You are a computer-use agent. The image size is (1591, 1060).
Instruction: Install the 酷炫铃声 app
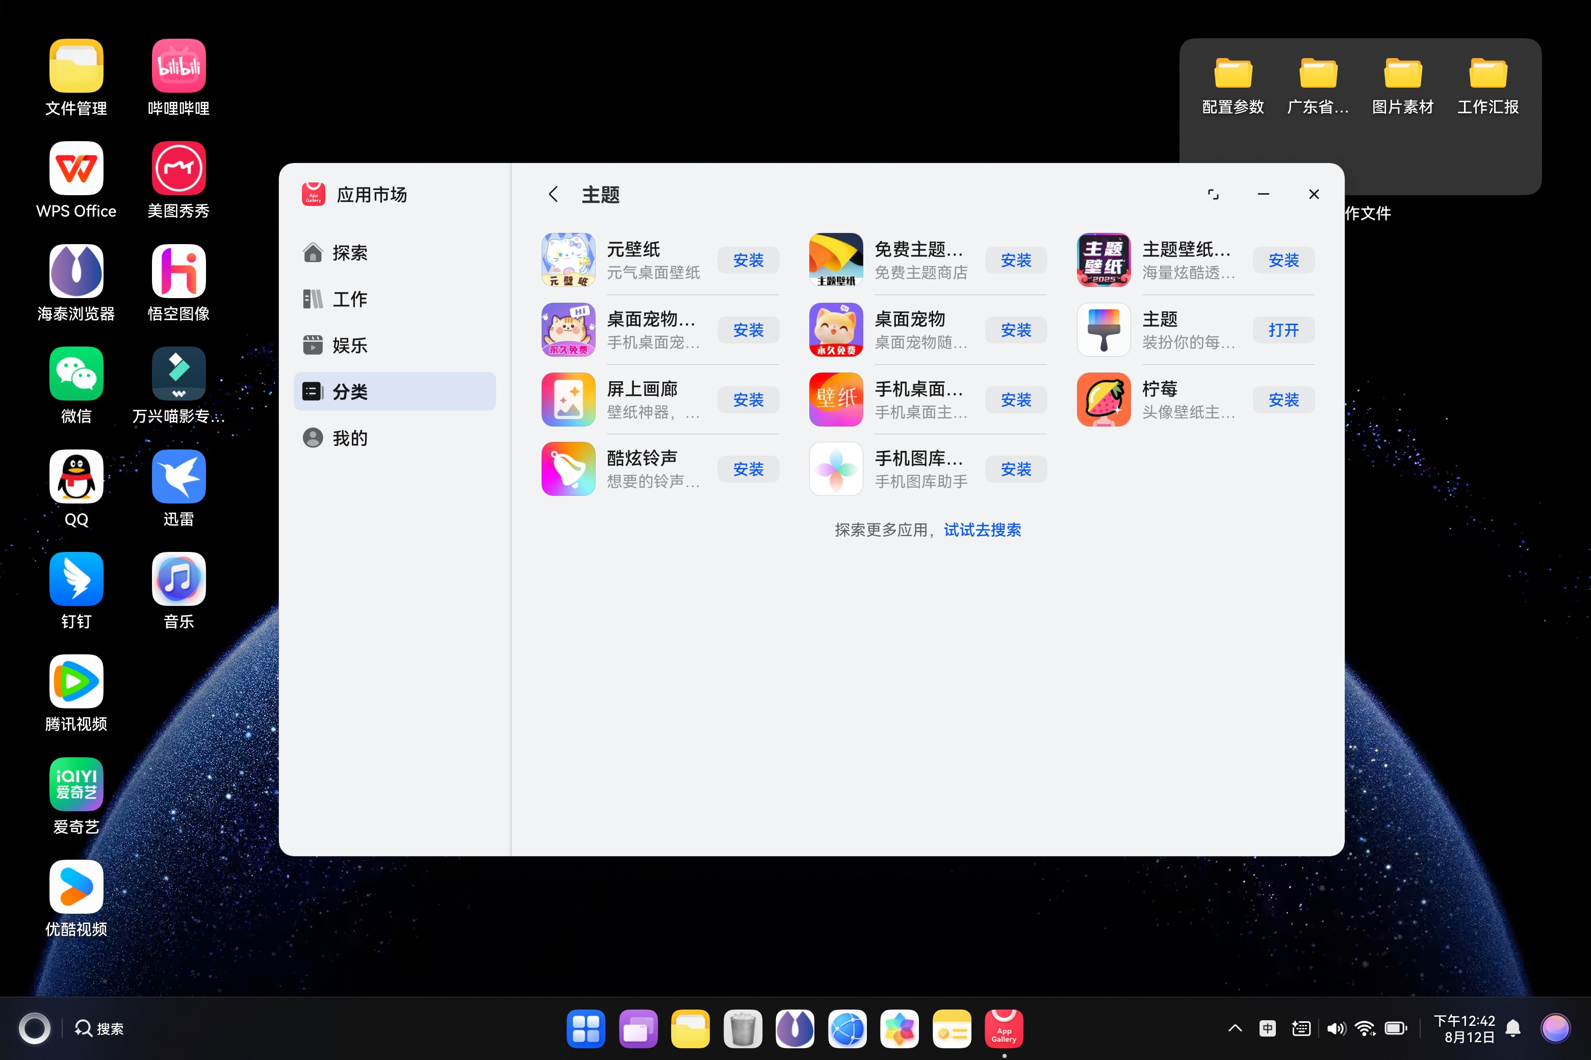click(x=748, y=469)
